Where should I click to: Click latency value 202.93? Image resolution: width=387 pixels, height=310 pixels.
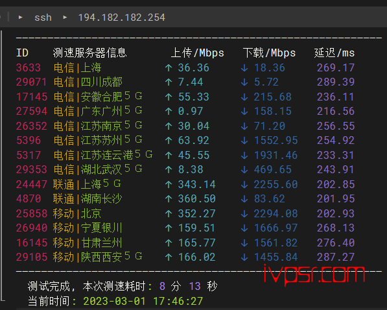click(336, 213)
